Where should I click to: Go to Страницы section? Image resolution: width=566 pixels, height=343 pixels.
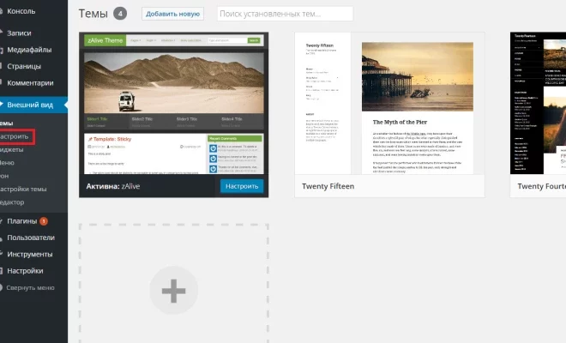point(24,66)
